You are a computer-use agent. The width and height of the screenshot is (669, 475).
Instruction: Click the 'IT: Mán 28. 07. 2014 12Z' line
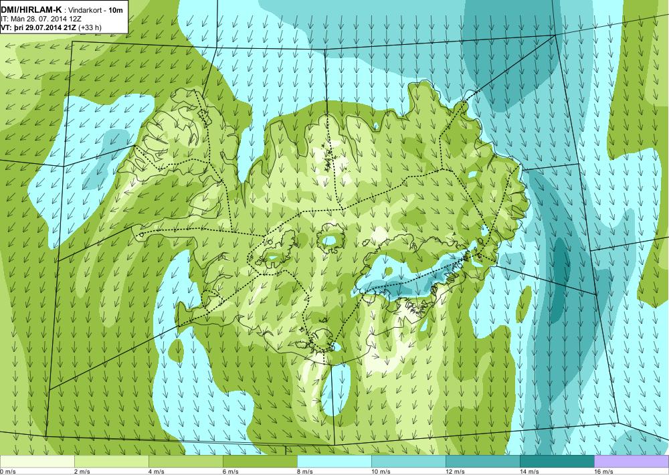[x=41, y=19]
